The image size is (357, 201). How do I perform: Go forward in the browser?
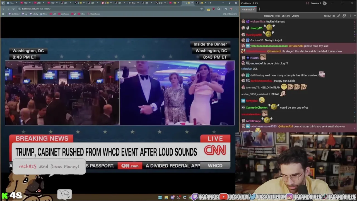[x=8, y=9]
